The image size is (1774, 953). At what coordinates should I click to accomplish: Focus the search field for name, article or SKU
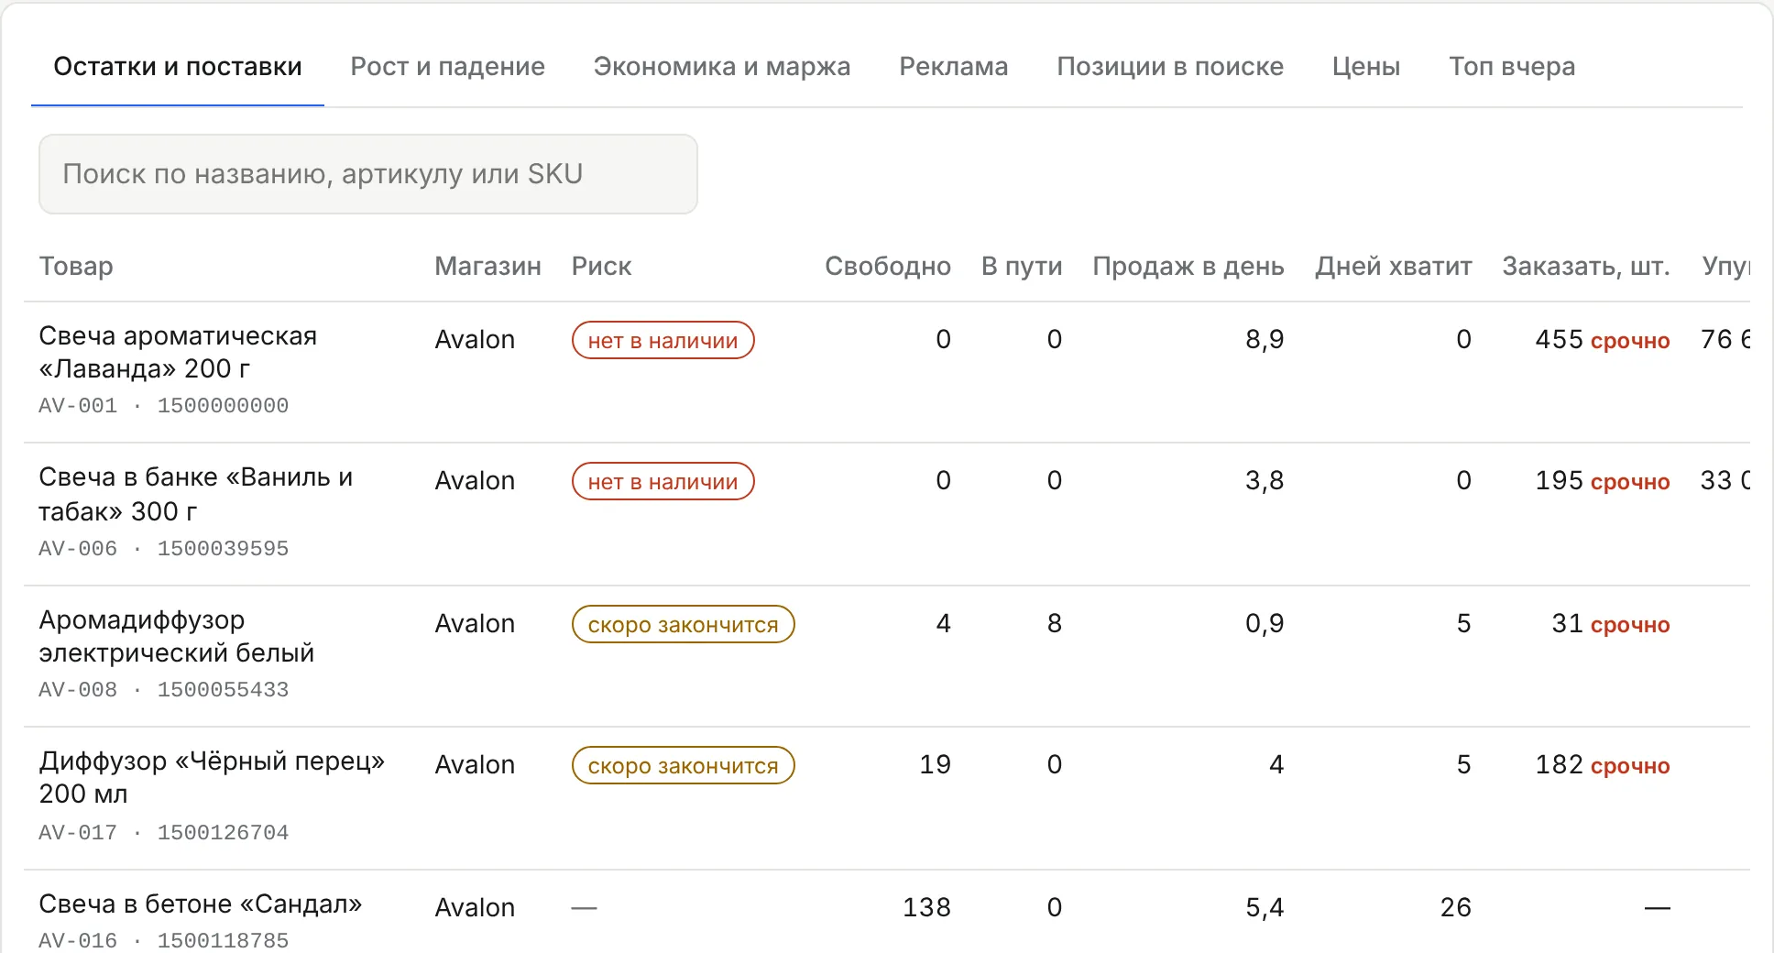click(368, 174)
